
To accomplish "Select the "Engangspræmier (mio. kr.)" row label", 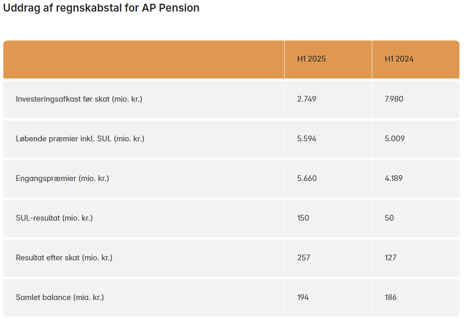I will [x=62, y=179].
